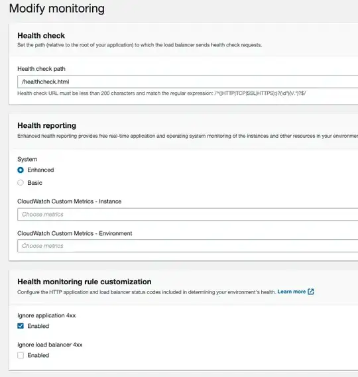Click the Health check path label

tap(41, 69)
